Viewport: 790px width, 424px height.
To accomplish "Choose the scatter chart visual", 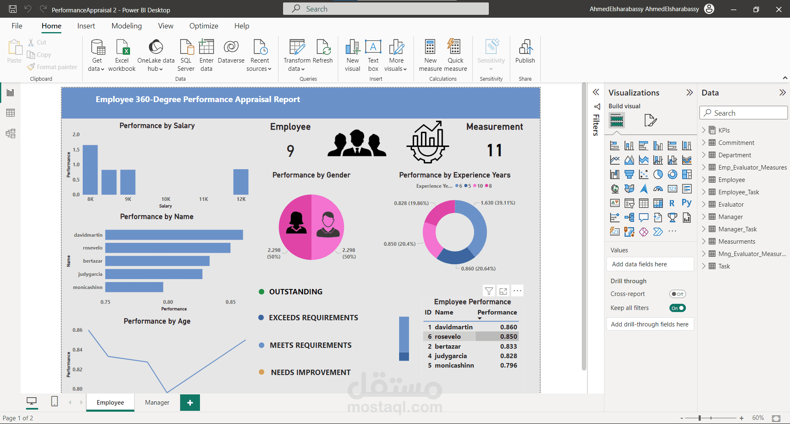I will (644, 175).
